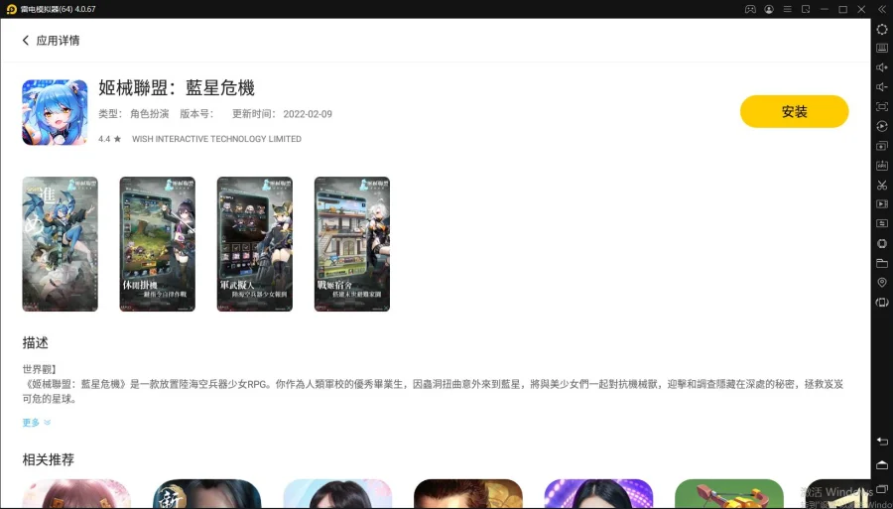Open the first screenshot with the blue-haired girl
The image size is (893, 509).
[x=60, y=244]
